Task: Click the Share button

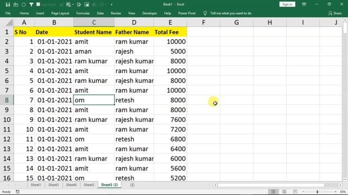Action: coord(335,13)
